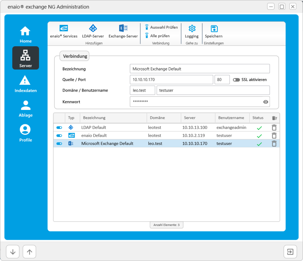The height and width of the screenshot is (261, 303).
Task: Select the LDAP Default row name
Action: click(93, 127)
